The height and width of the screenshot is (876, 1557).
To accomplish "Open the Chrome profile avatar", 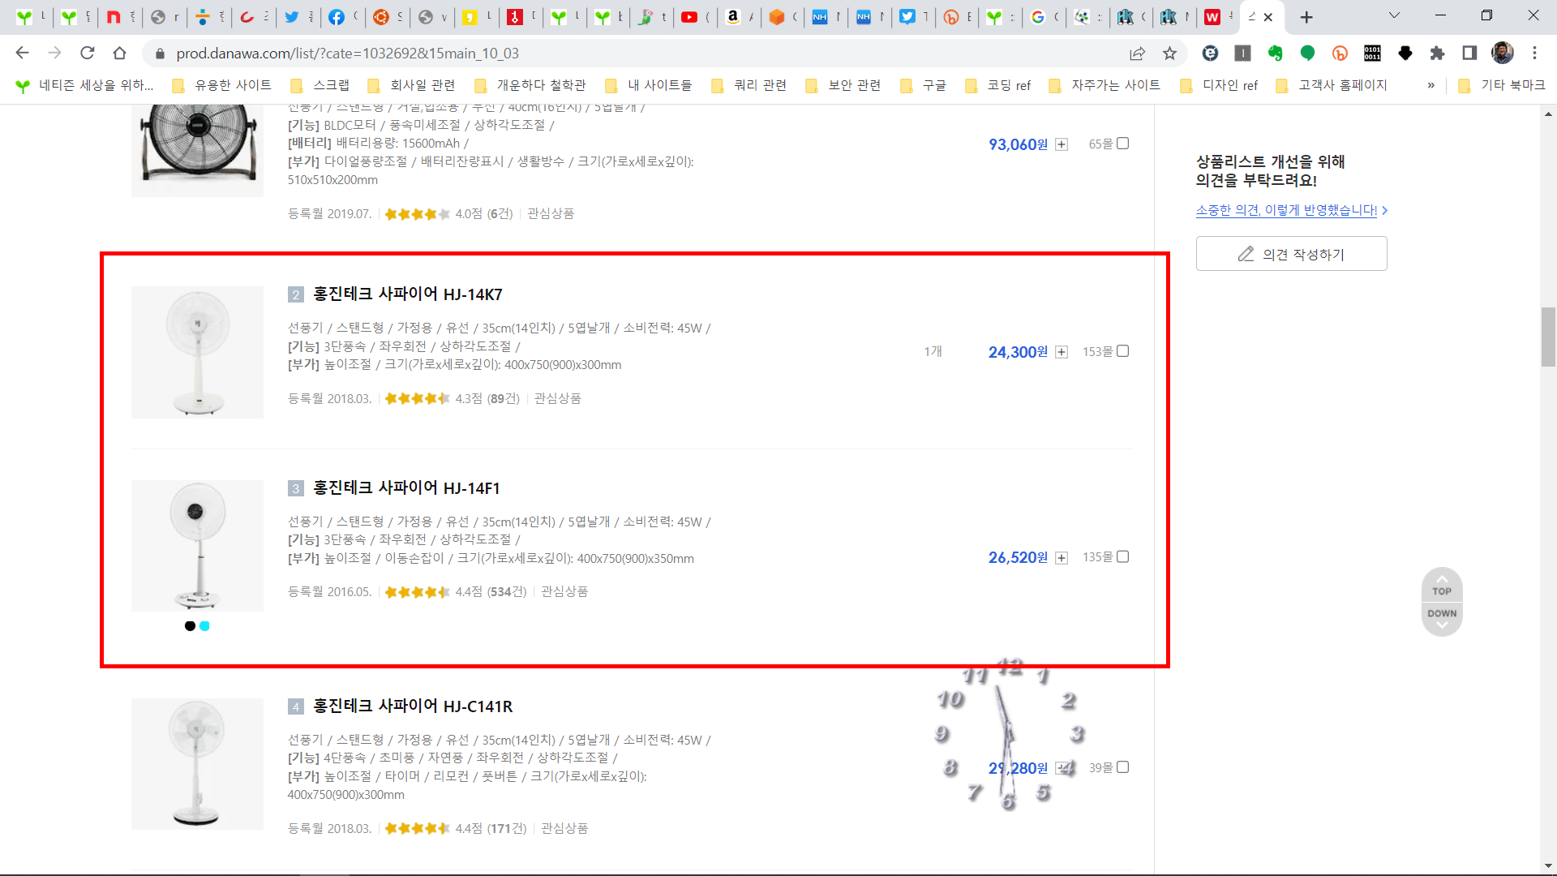I will tap(1502, 53).
